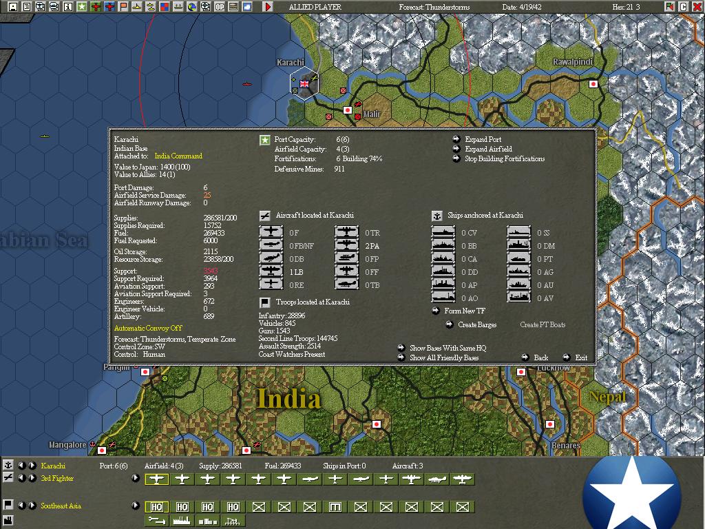Open the OP toolbar icon
The height and width of the screenshot is (529, 705).
pos(220,6)
